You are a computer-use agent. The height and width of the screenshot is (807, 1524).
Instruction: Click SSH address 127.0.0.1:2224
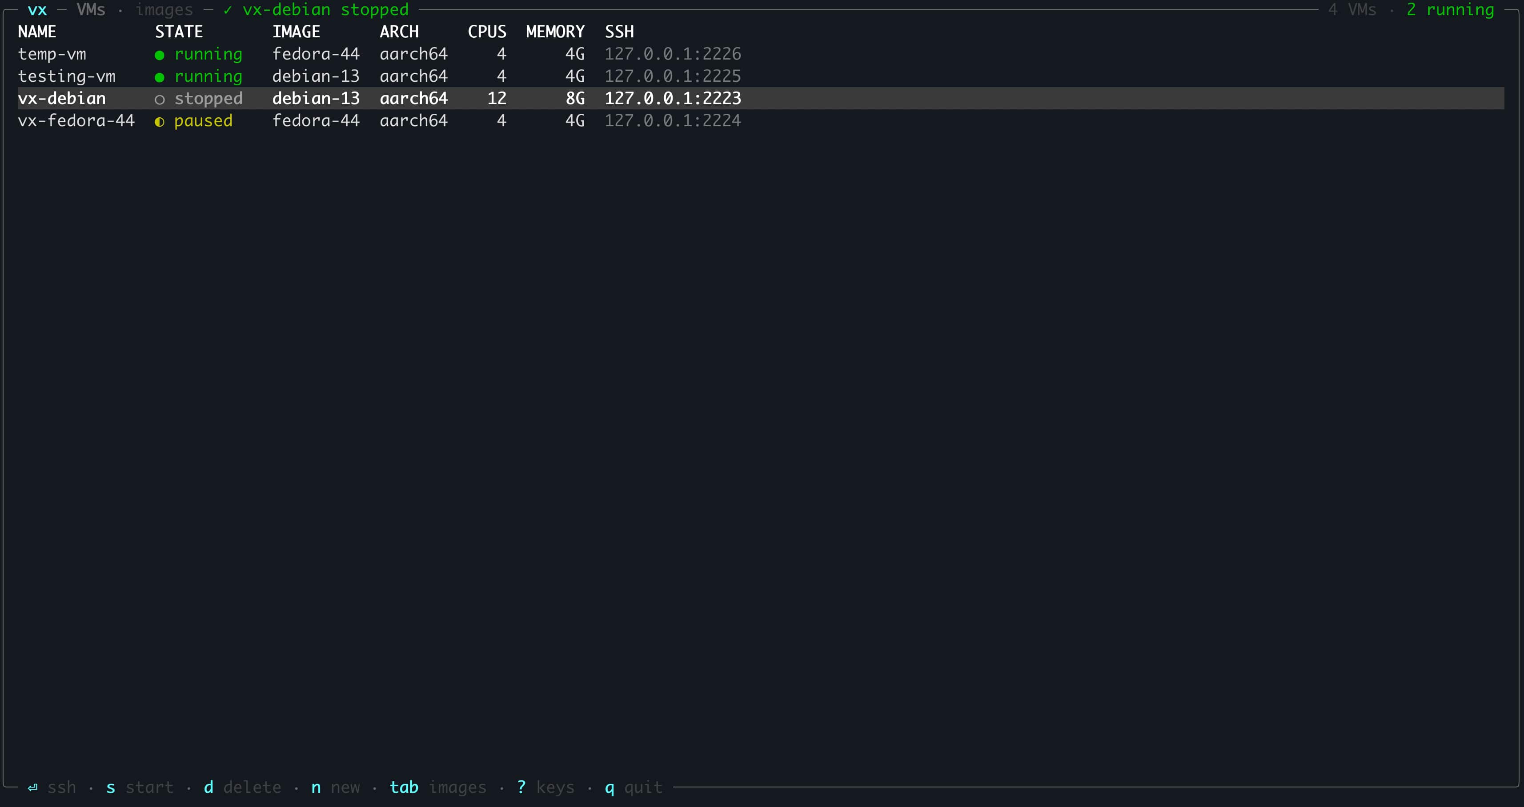[x=673, y=120]
